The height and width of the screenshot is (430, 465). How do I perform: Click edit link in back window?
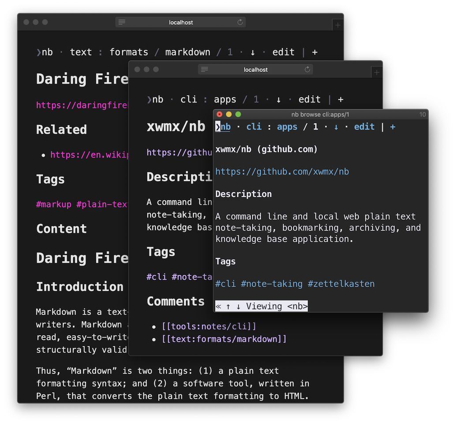pos(283,52)
